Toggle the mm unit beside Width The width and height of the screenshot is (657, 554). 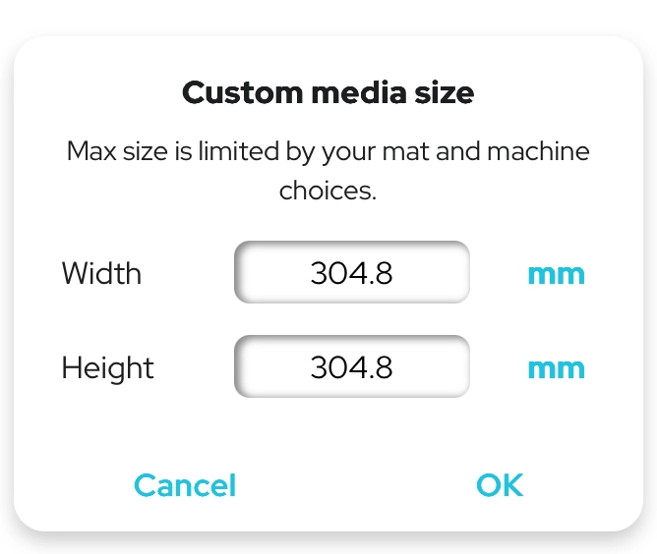pyautogui.click(x=556, y=273)
